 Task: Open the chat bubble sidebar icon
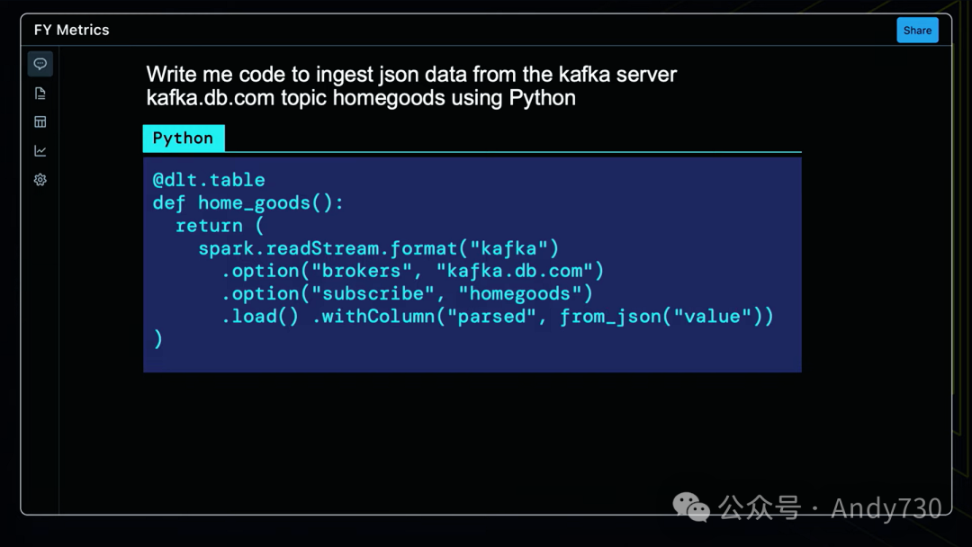pos(40,64)
